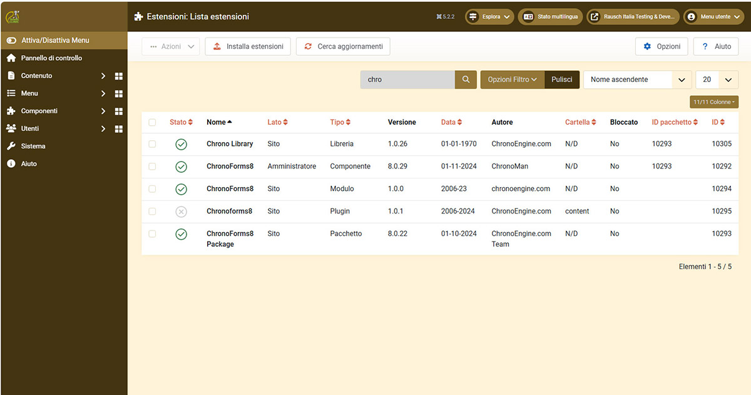Enable the Chronoforms8 plugin status icon
This screenshot has width=751, height=395.
click(181, 212)
